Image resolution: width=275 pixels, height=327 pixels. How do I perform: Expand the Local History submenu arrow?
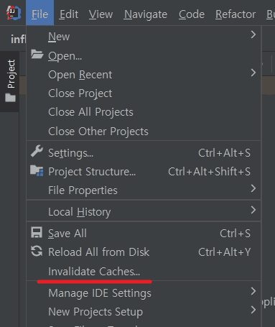(x=253, y=210)
